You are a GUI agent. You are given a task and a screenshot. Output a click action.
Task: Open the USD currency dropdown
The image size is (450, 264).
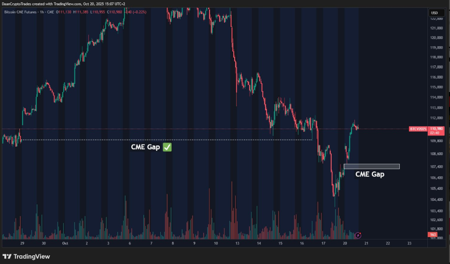[x=434, y=13]
